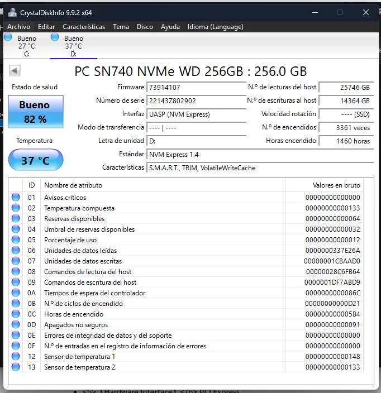The height and width of the screenshot is (393, 381).
Task: Select the D: drive tab
Action: pos(74,46)
